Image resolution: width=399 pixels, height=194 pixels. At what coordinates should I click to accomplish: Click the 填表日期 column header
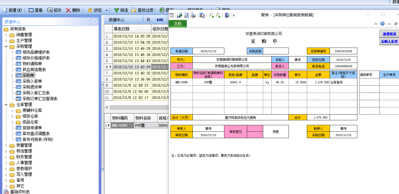pyautogui.click(x=131, y=29)
